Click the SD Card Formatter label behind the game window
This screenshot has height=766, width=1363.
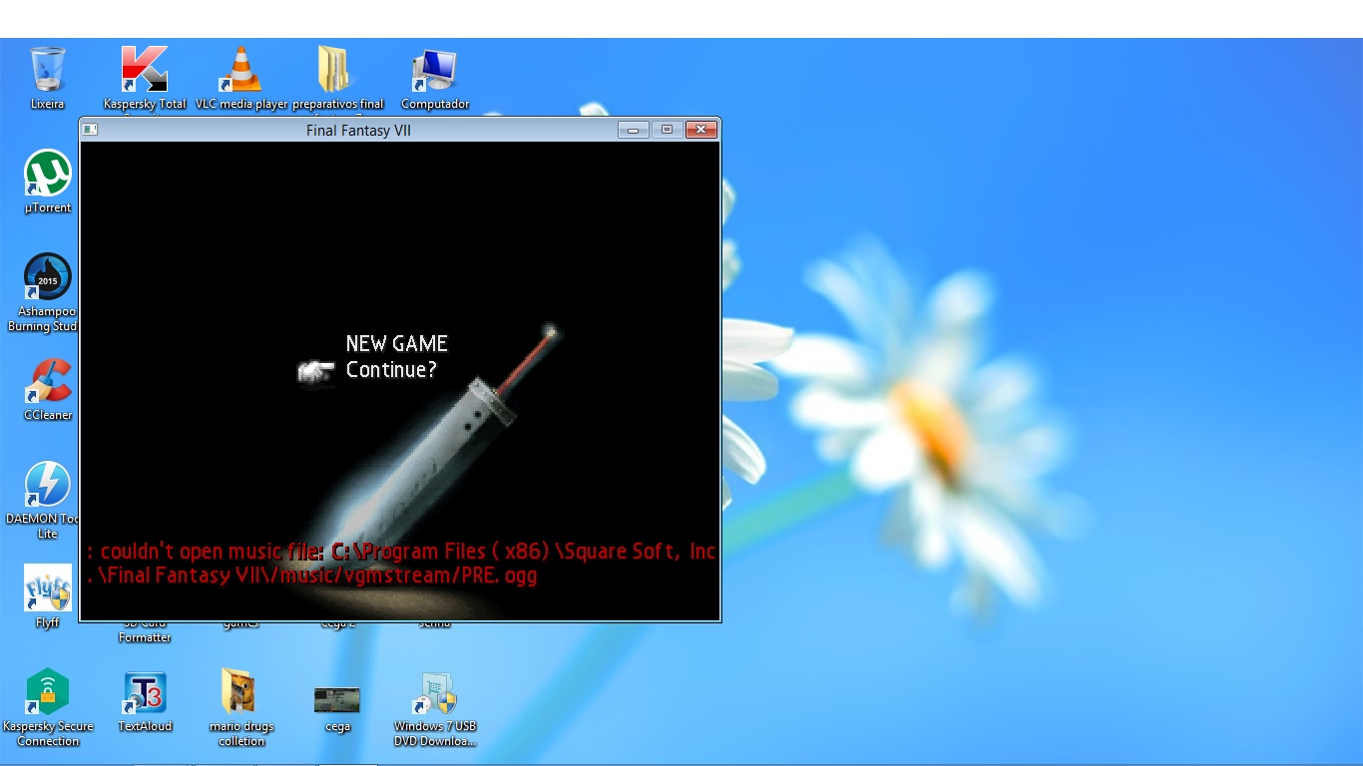(x=145, y=630)
